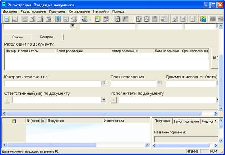Click the crossed tools toolbar icon

click(48, 19)
